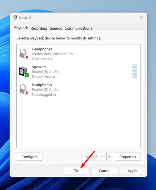Open device Properties button
Screen dimensions: 156x190
pos(127,157)
